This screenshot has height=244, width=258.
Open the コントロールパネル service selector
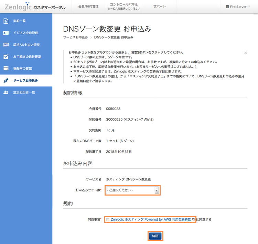123,7
